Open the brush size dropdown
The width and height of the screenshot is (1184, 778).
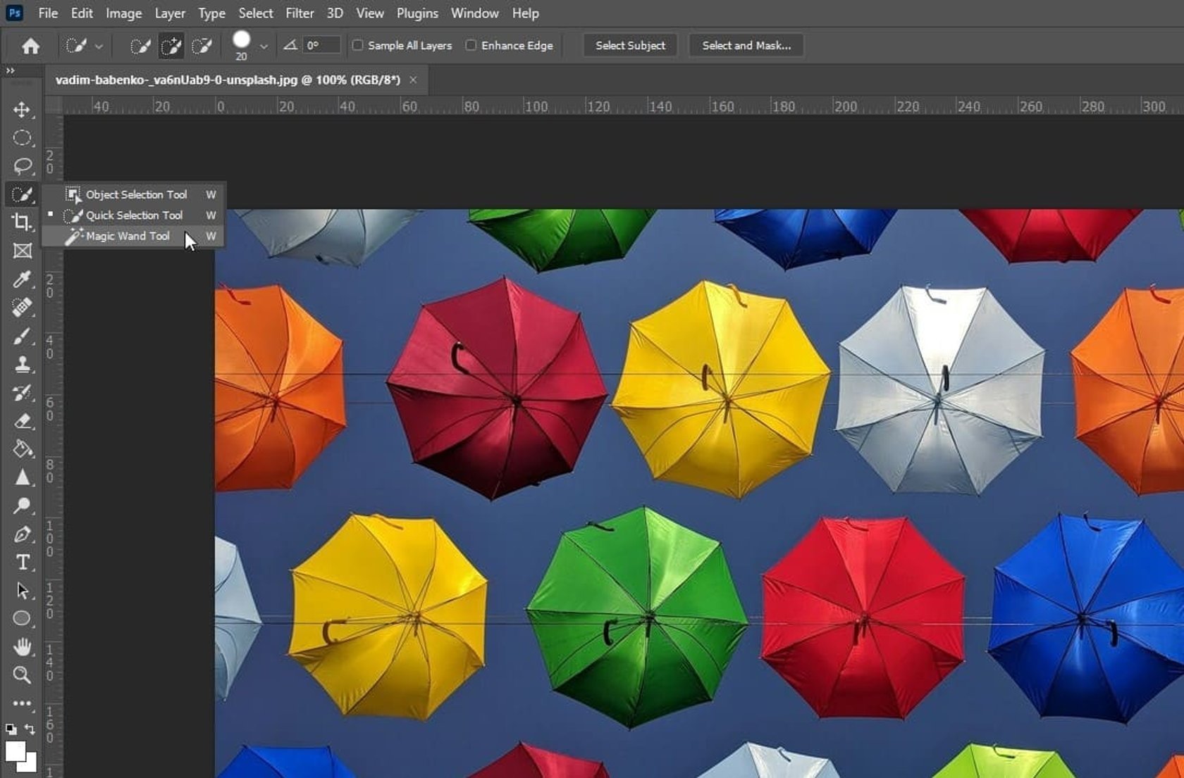(x=265, y=45)
